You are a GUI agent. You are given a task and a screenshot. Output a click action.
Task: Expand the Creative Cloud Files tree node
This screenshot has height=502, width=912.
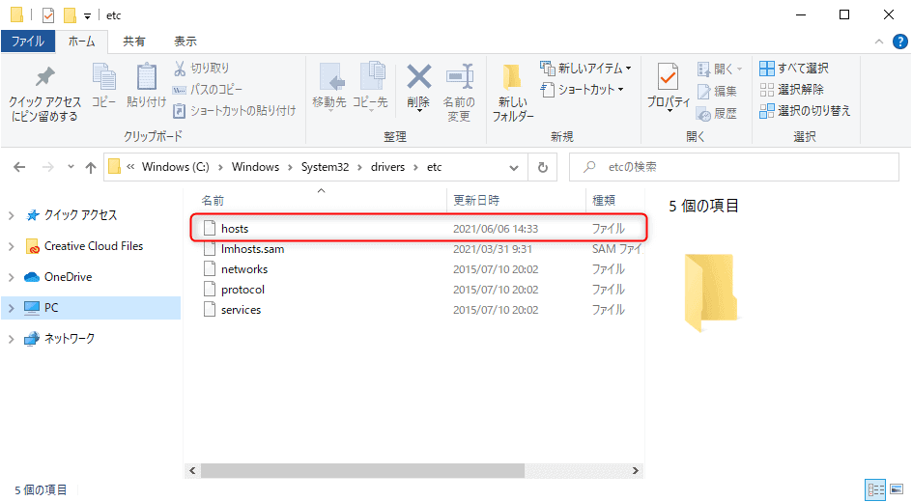tap(11, 246)
